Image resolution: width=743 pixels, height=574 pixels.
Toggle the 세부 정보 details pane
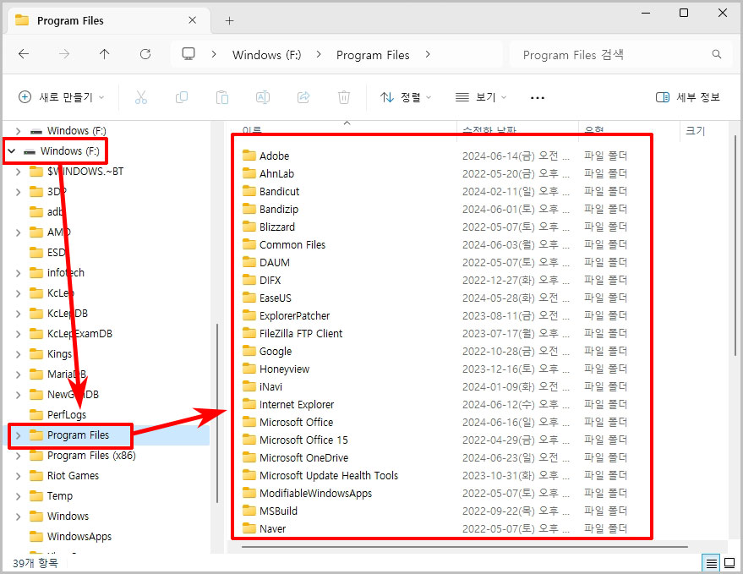click(x=688, y=98)
